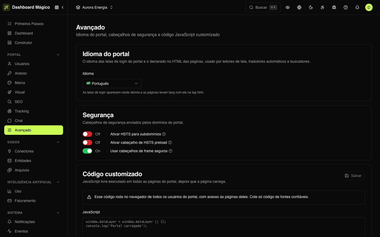Open Notificações in the sidebar
Image resolution: width=380 pixels, height=237 pixels.
tap(34, 222)
